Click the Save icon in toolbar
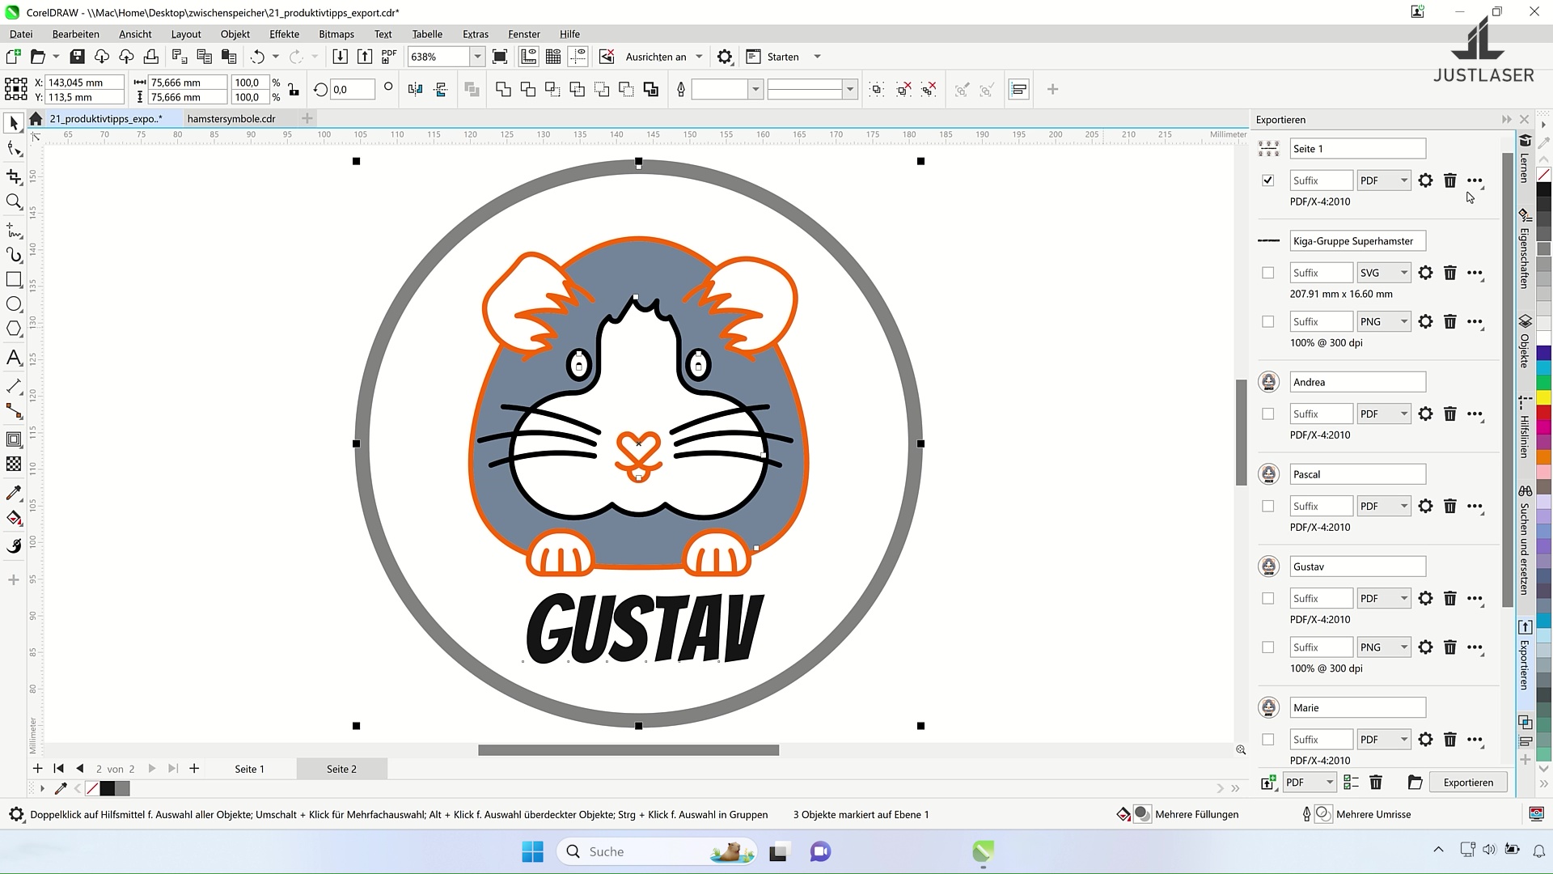1553x874 pixels. coord(77,57)
